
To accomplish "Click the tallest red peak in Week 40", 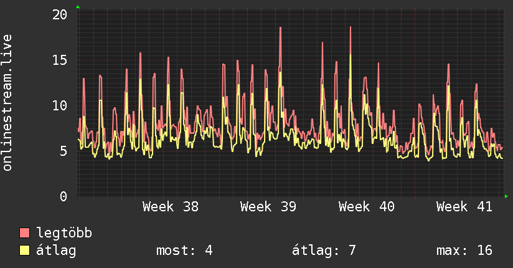I will tap(351, 27).
